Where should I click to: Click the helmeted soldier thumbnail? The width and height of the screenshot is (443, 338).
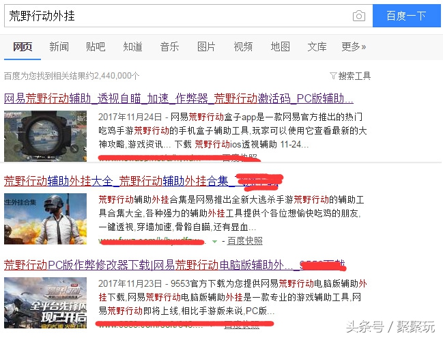click(45, 219)
